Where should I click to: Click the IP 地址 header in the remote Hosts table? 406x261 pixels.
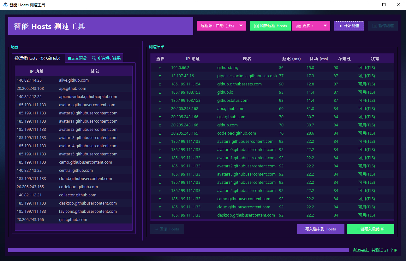(36, 71)
